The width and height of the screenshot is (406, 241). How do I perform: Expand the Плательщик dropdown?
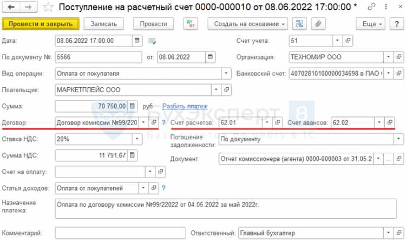tap(216, 90)
